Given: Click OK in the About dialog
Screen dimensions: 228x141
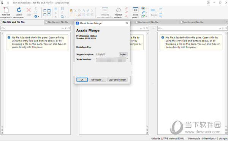Looking at the screenshot, I should coord(82,80).
